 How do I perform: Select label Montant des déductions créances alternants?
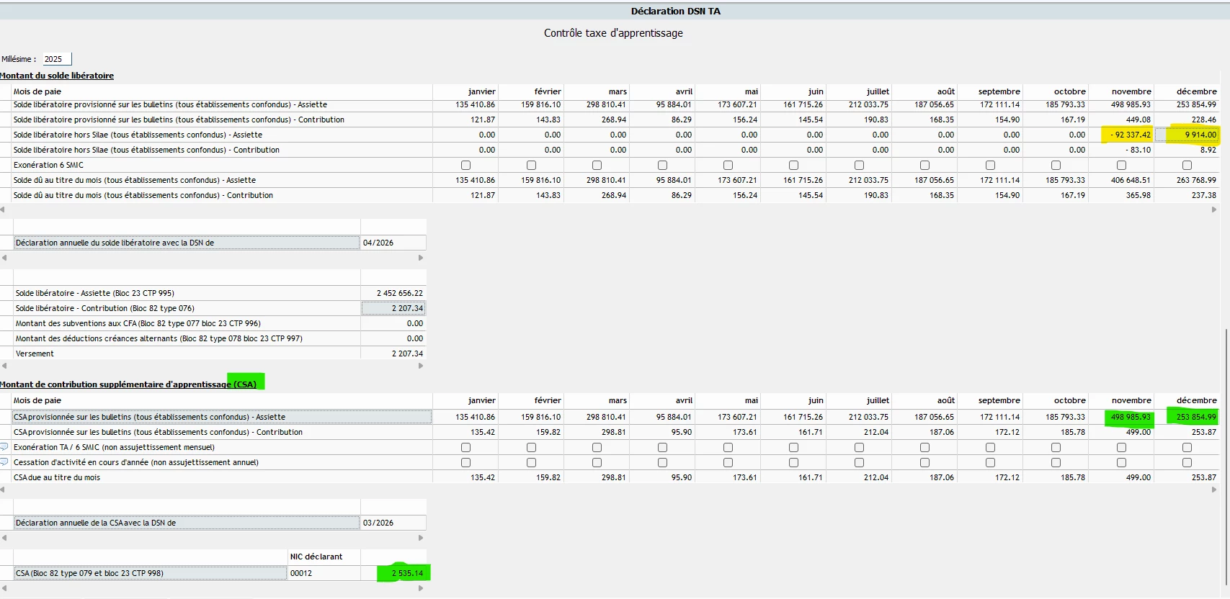[x=159, y=338]
